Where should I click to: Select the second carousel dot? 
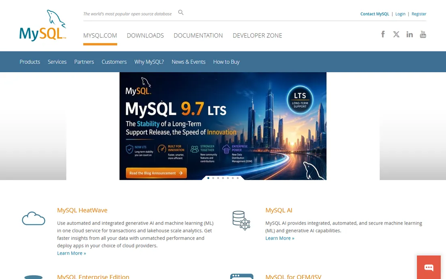[x=213, y=178]
